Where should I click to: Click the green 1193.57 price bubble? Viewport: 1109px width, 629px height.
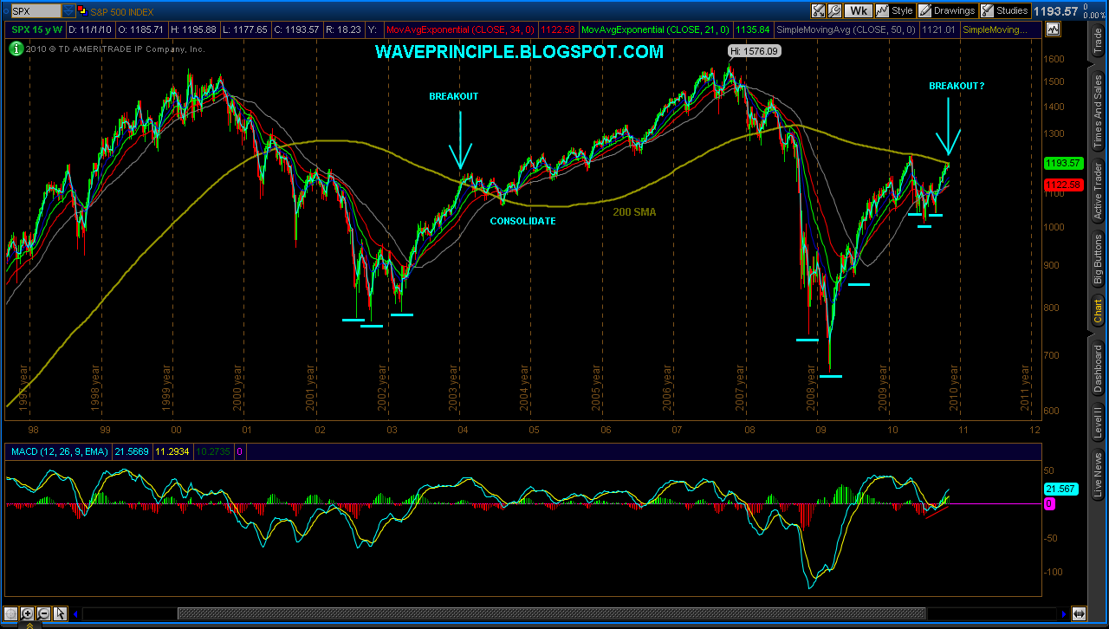pyautogui.click(x=1059, y=163)
